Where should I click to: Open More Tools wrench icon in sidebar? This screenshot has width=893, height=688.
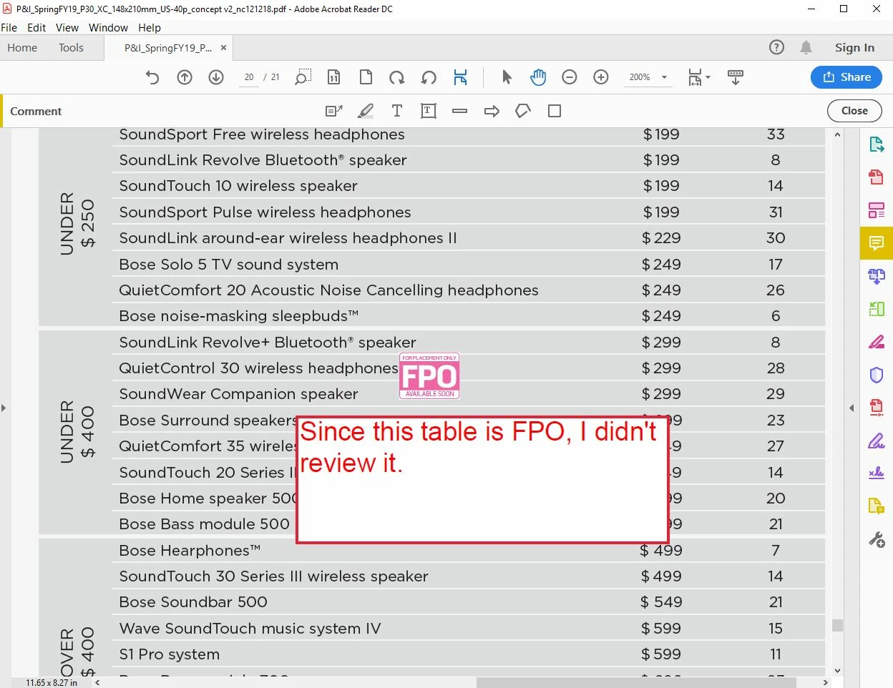click(877, 539)
